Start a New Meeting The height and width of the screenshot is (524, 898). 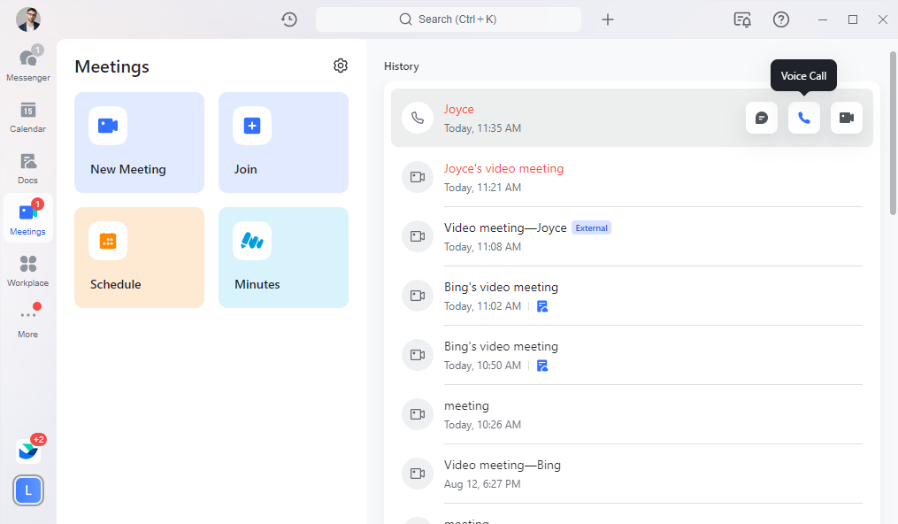(139, 143)
